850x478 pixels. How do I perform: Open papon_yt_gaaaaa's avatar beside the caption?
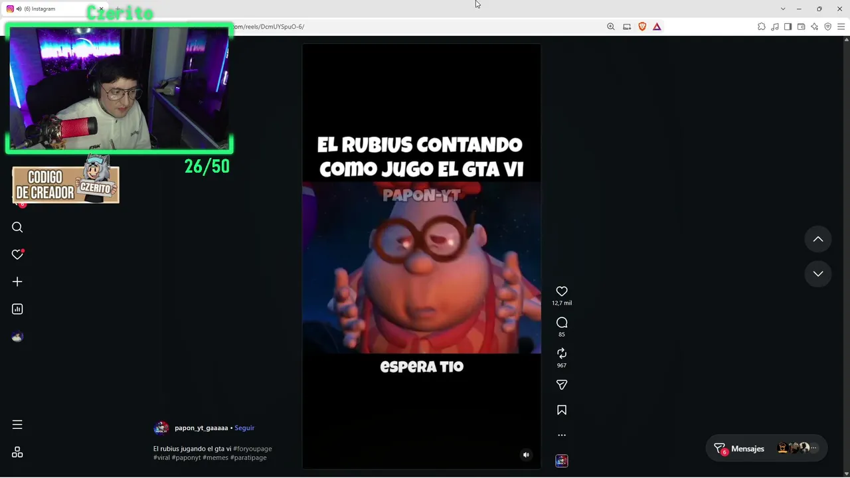pos(161,428)
